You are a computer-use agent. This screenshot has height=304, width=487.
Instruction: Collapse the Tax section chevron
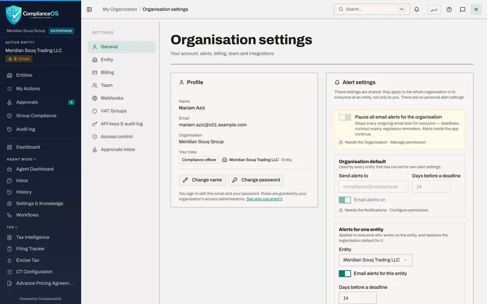click(16, 227)
